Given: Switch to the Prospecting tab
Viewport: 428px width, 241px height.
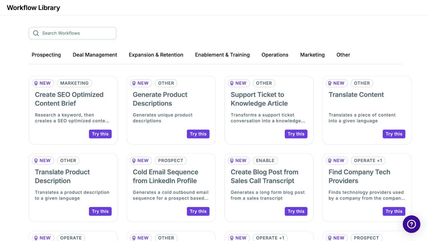Looking at the screenshot, I should [x=46, y=55].
